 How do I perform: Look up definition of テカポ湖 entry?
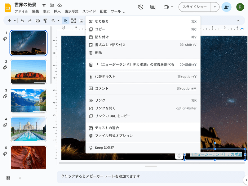(143, 64)
